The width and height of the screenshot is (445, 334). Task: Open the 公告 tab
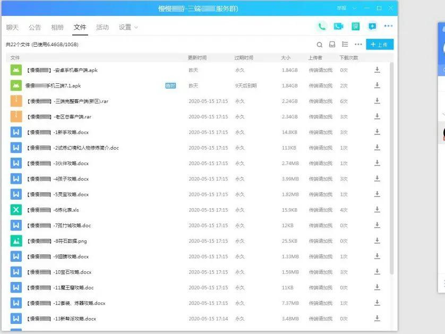click(35, 27)
